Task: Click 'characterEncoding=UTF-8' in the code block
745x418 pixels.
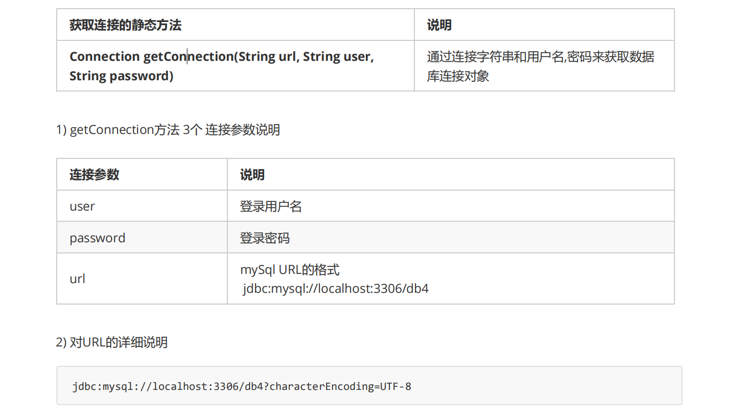Action: (x=340, y=386)
